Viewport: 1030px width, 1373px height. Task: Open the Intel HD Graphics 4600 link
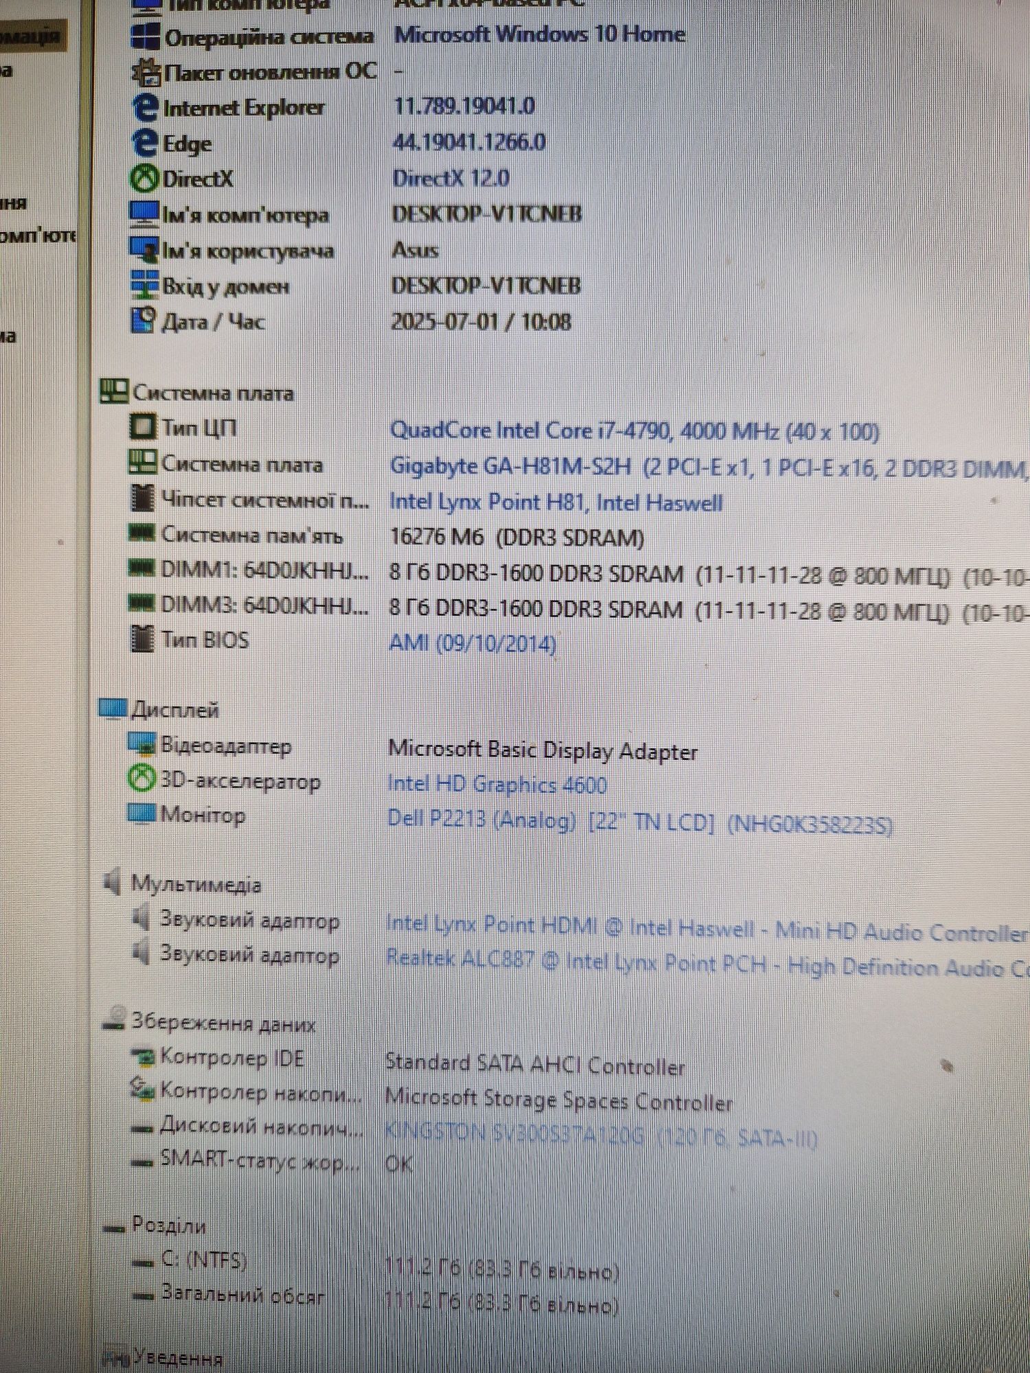(497, 784)
